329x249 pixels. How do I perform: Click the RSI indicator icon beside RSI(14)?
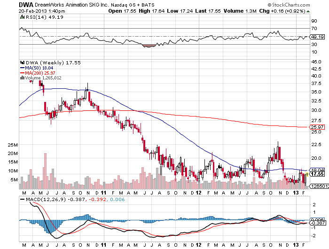click(22, 17)
